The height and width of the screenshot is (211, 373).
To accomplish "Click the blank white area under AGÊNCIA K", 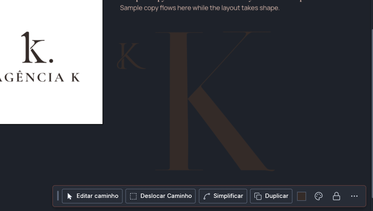I will click(x=51, y=104).
